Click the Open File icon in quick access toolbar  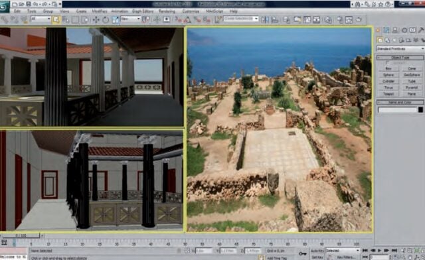tap(21, 4)
